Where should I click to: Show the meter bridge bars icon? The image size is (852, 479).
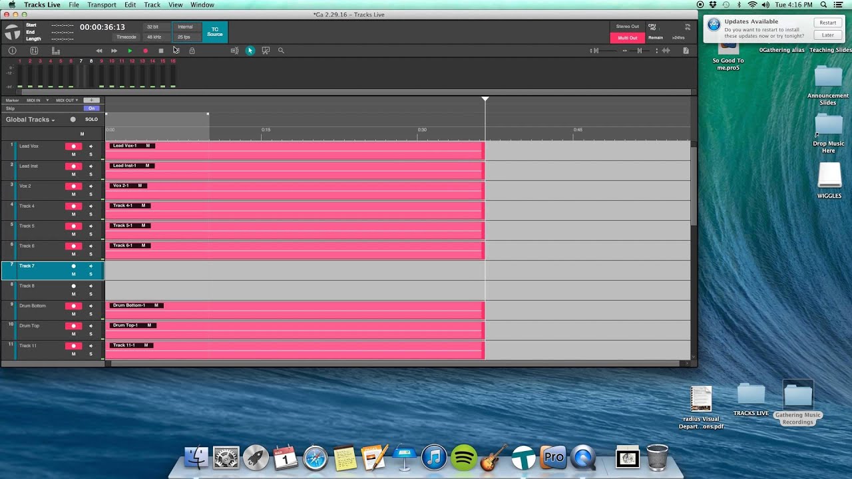56,51
